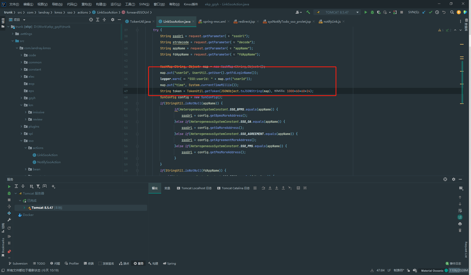
Task: Click the print icon in the output console
Action: 460,224
